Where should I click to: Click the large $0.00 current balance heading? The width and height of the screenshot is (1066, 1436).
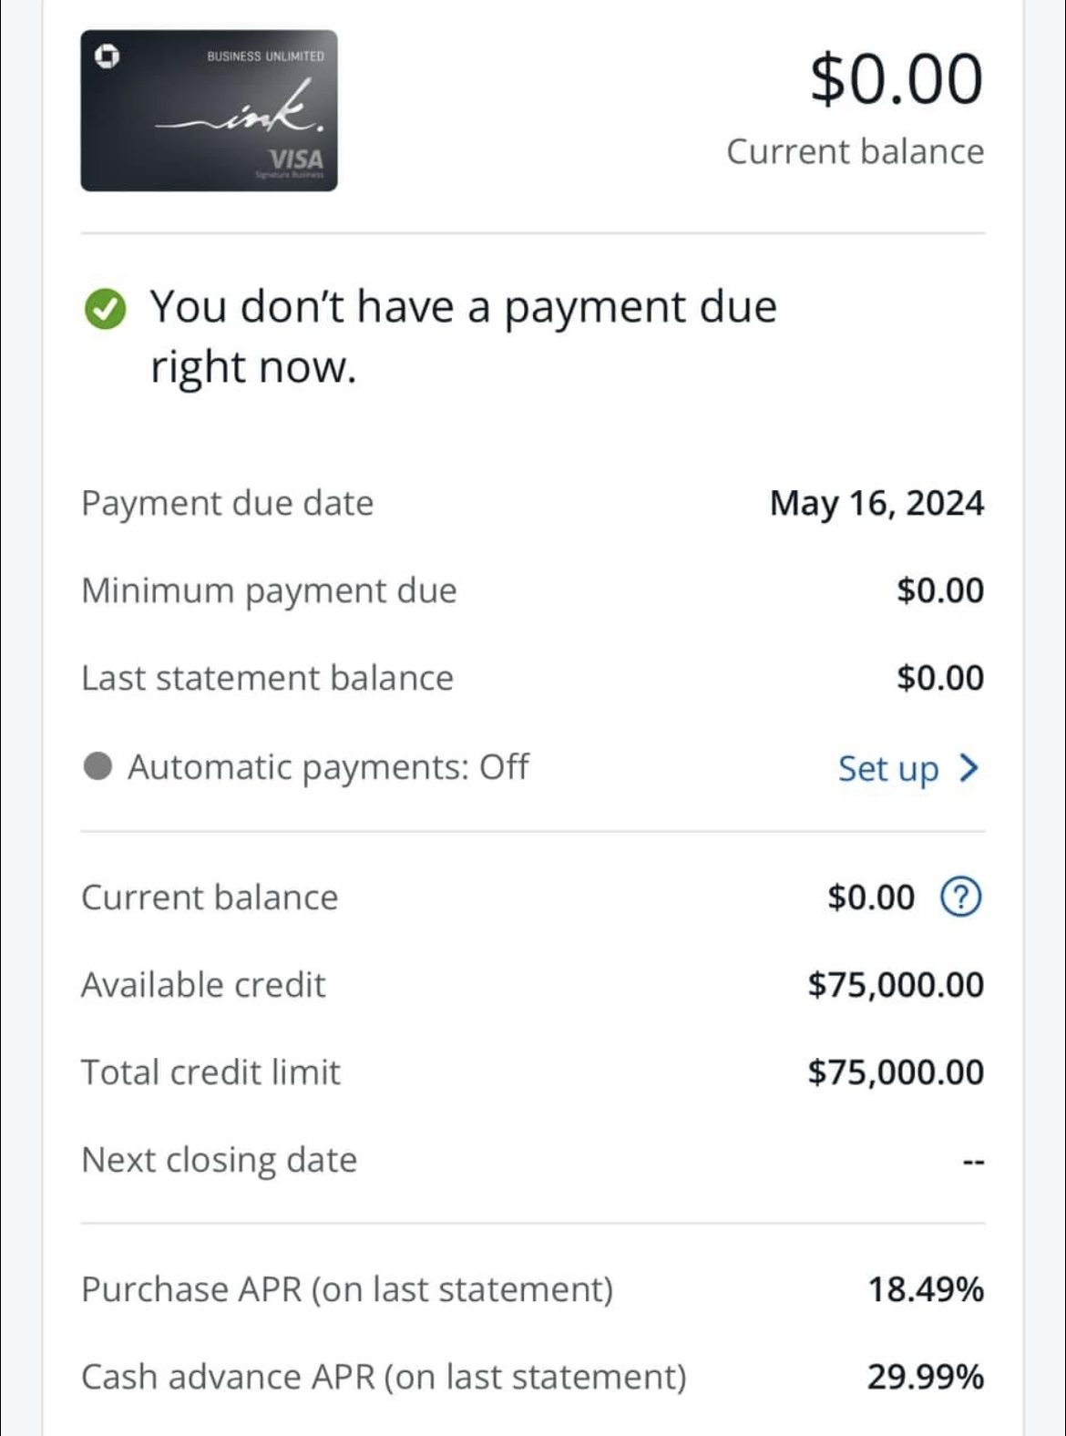pos(897,79)
